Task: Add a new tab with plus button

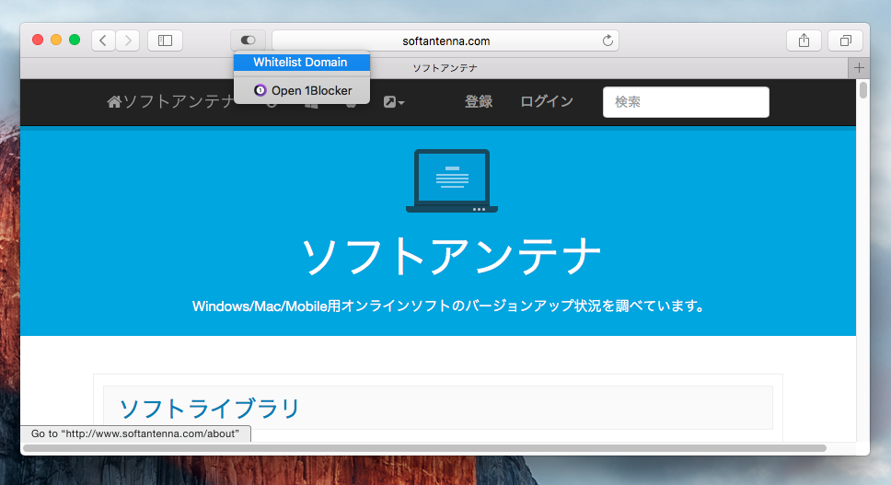Action: (x=859, y=68)
